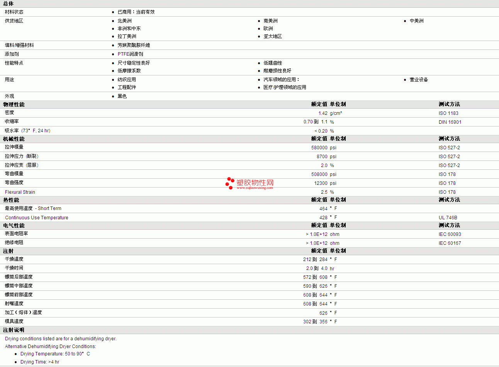Select the use 营业设备
The image size is (499, 367).
pyautogui.click(x=419, y=80)
